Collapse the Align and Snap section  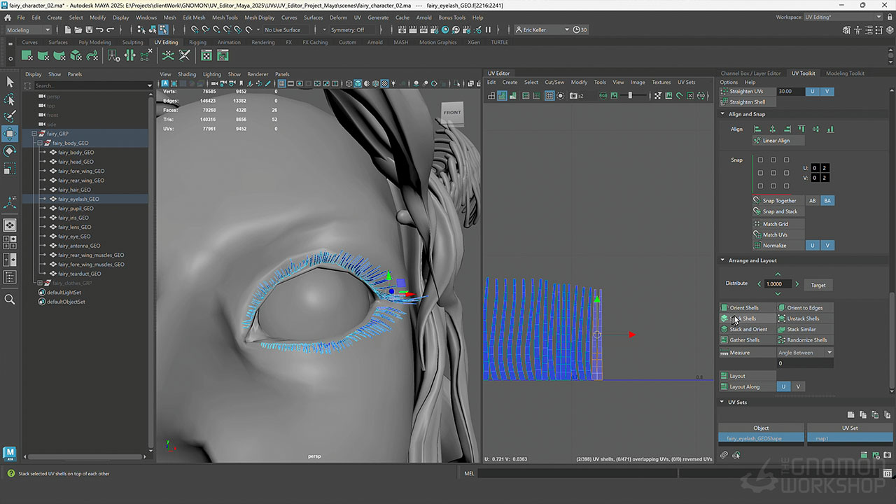(x=723, y=114)
